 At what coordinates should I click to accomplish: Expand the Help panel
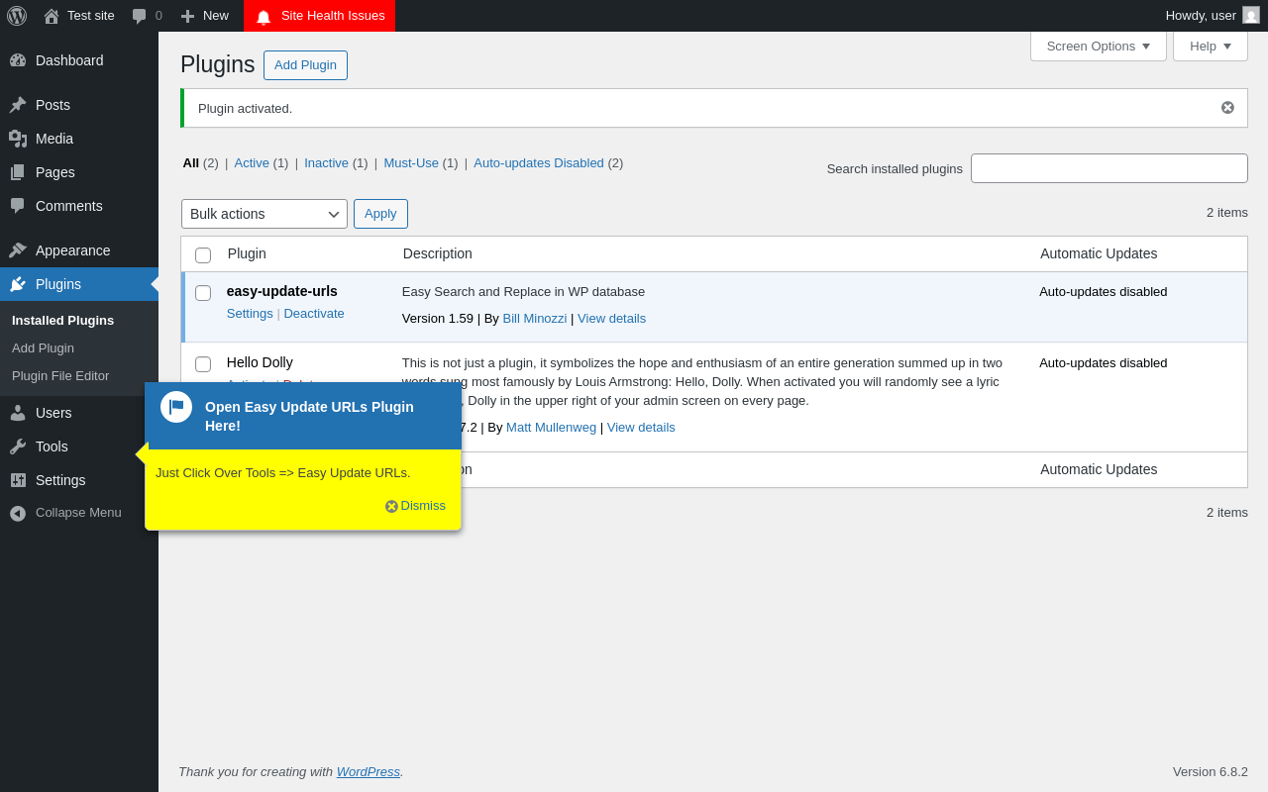pyautogui.click(x=1211, y=46)
